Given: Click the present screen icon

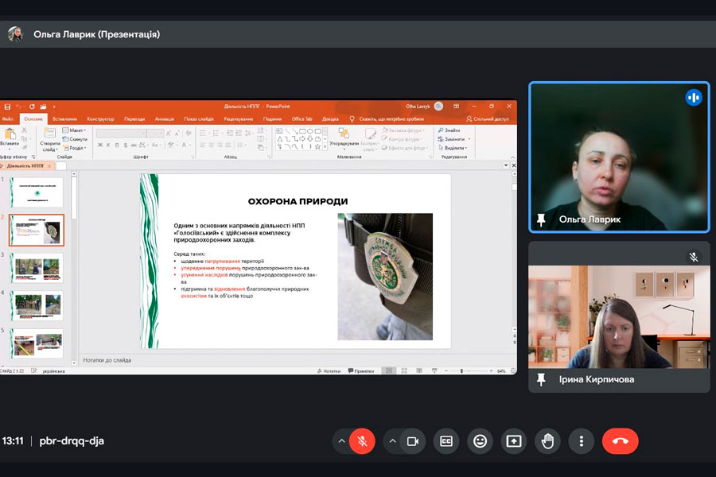Looking at the screenshot, I should [514, 441].
